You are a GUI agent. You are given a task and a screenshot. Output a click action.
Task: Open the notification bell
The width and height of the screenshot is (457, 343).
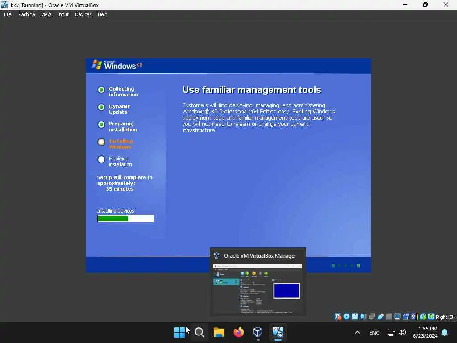pos(445,332)
